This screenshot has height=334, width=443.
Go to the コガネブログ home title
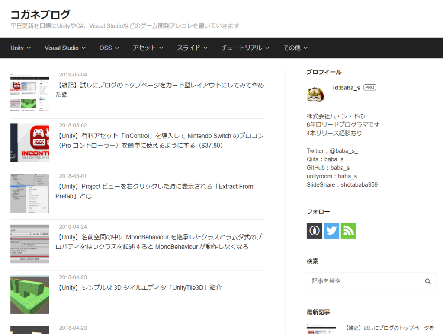tap(40, 14)
